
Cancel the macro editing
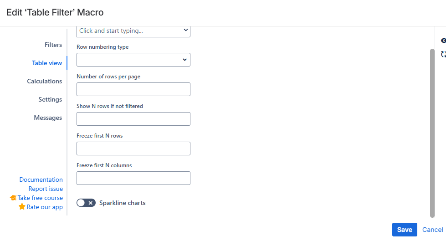click(432, 230)
